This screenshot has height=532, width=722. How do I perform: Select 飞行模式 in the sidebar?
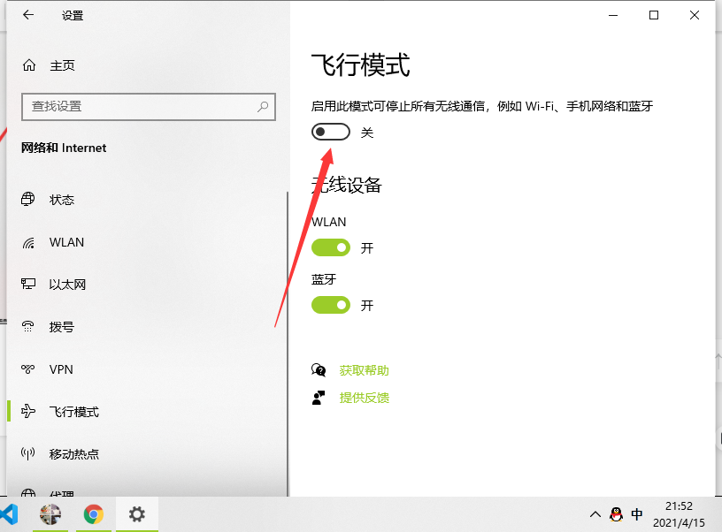click(x=73, y=412)
